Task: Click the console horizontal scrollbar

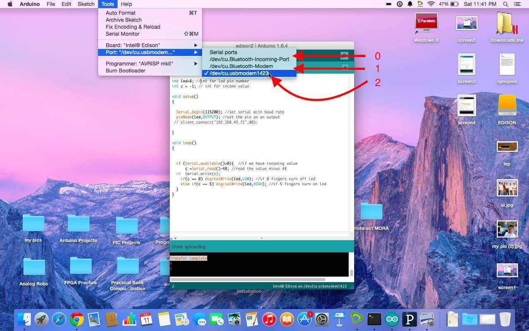Action: (x=248, y=279)
